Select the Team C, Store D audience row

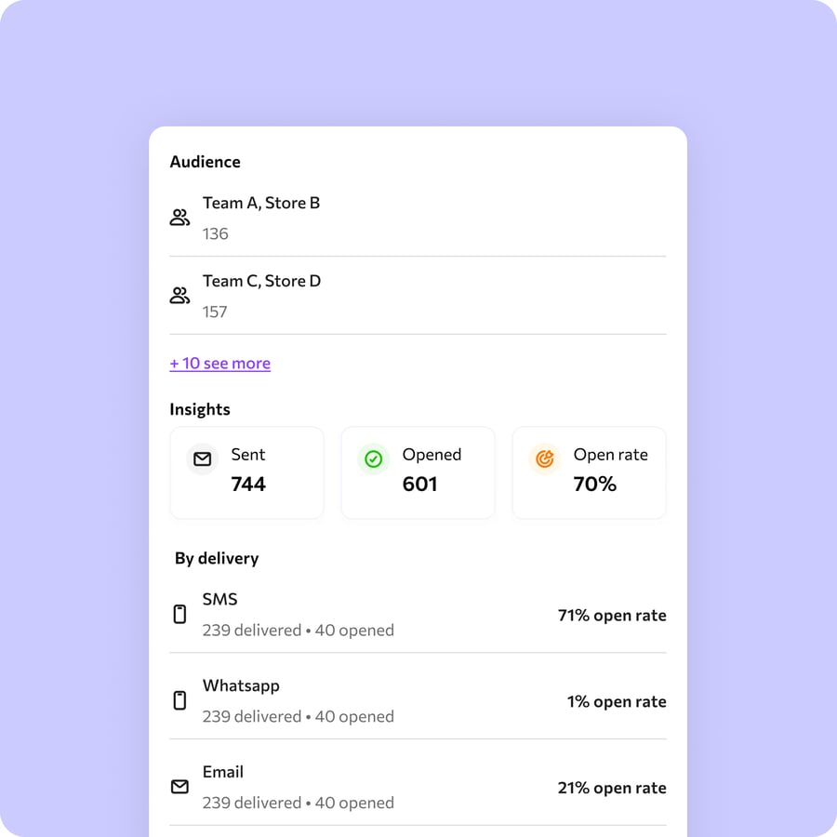[x=418, y=296]
